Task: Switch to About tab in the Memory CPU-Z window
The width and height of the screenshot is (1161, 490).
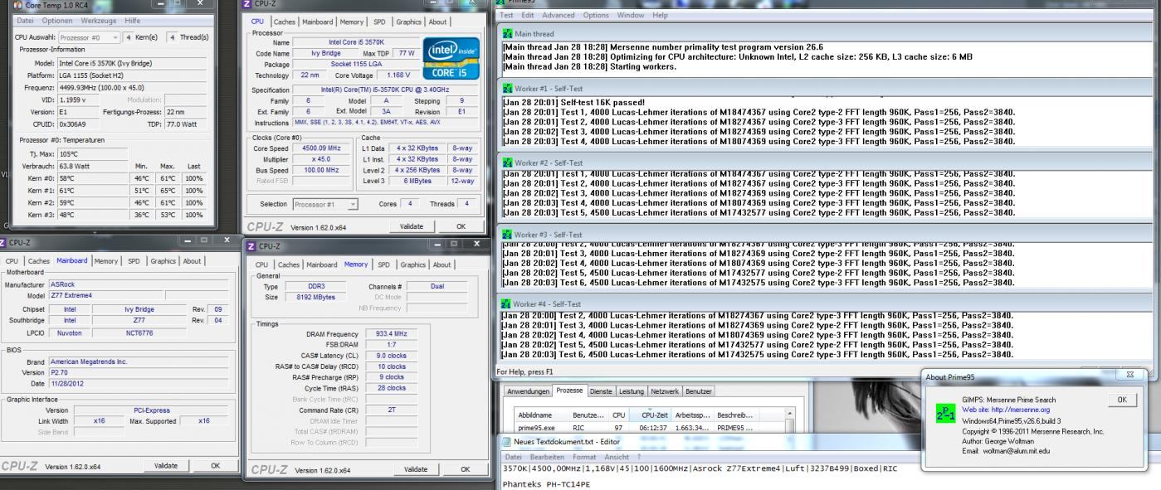Action: [442, 264]
